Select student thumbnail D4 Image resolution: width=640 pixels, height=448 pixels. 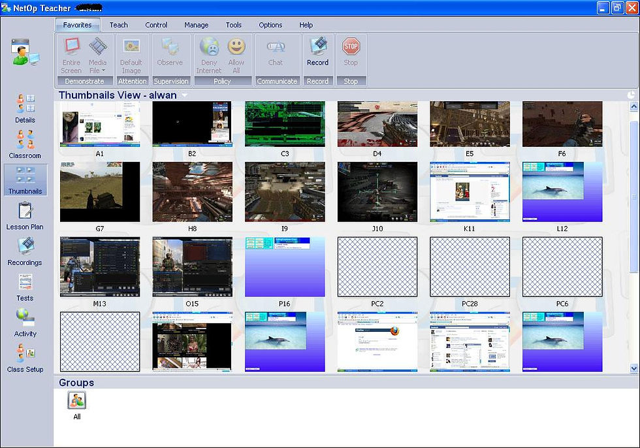coord(377,125)
